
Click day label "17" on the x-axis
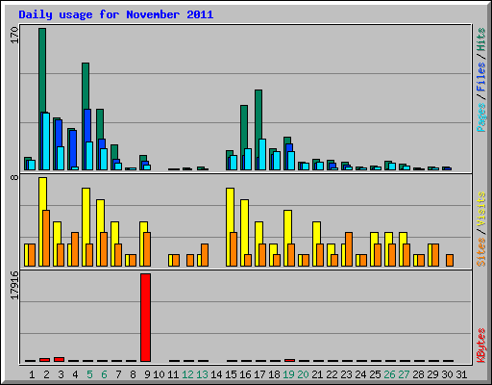click(259, 374)
